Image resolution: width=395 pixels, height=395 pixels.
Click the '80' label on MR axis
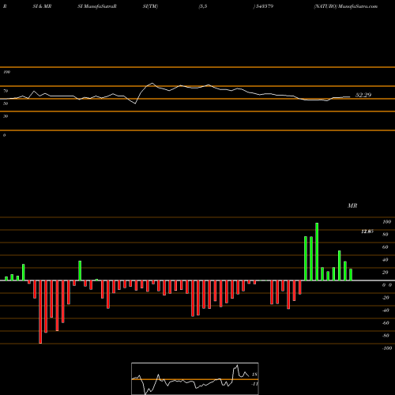point(386,235)
